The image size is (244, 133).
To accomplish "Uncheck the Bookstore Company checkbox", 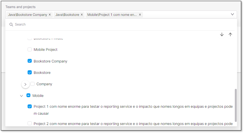I will coord(30,61).
